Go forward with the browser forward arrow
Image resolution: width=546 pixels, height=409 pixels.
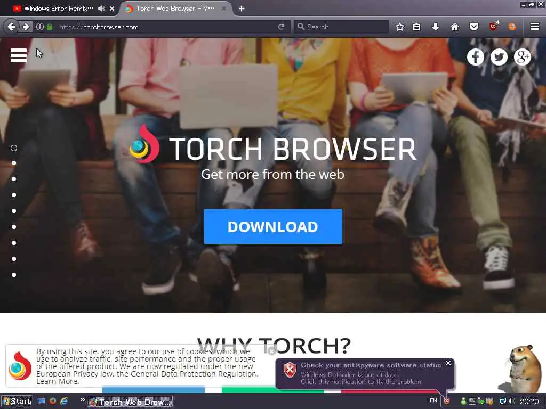(26, 27)
